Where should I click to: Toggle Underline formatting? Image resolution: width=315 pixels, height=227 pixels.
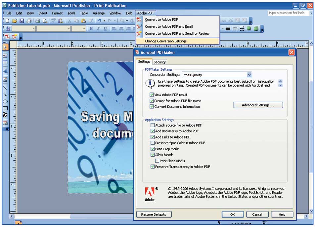pos(105,28)
